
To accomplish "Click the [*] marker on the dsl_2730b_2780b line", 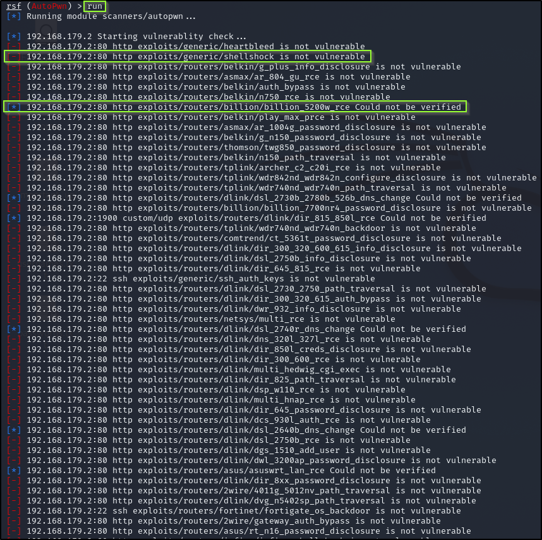I will point(14,197).
